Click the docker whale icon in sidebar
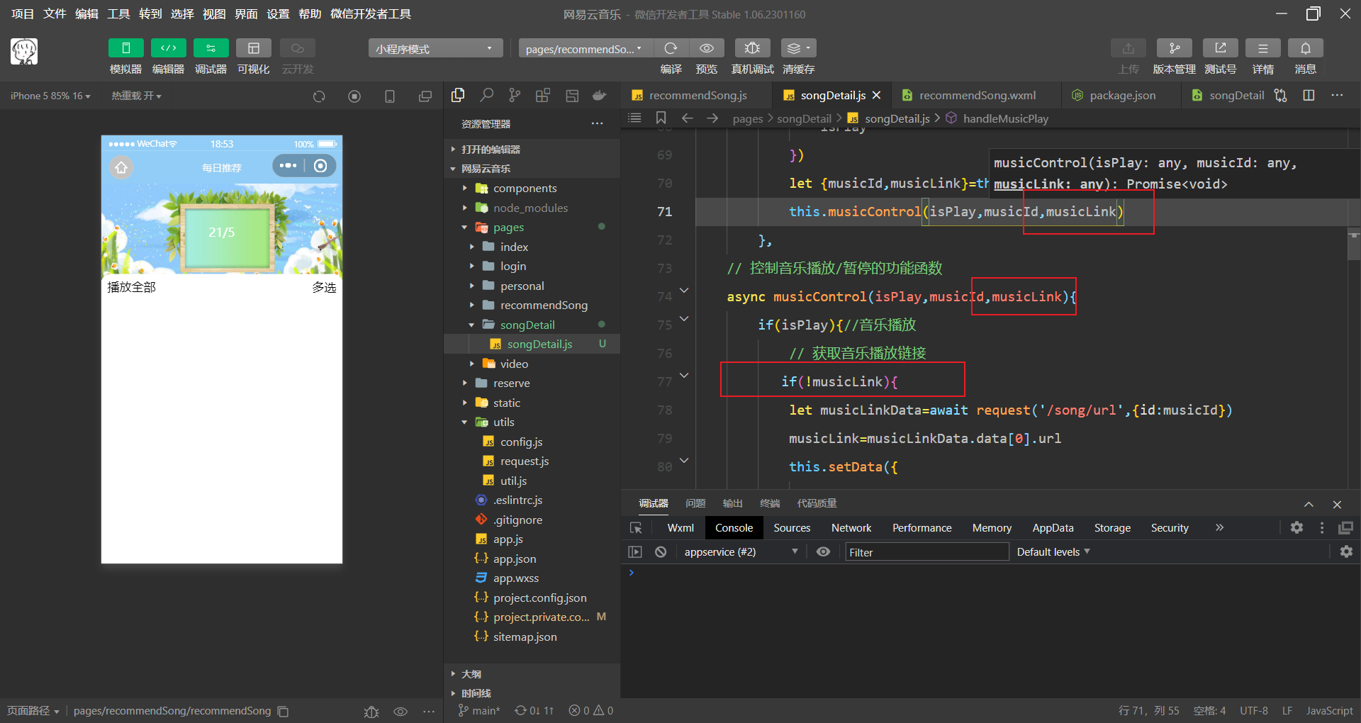The width and height of the screenshot is (1361, 723). (600, 95)
